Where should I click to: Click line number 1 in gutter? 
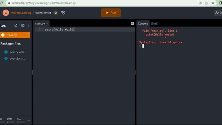[x=40, y=30]
